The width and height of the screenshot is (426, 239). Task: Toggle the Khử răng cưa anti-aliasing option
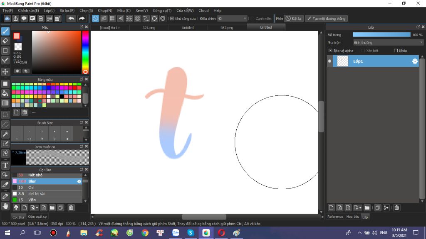[x=172, y=18]
